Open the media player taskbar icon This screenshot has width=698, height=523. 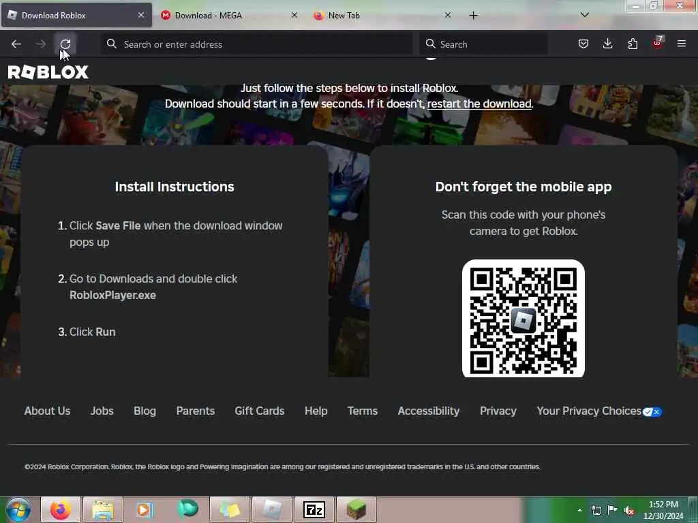pyautogui.click(x=145, y=509)
